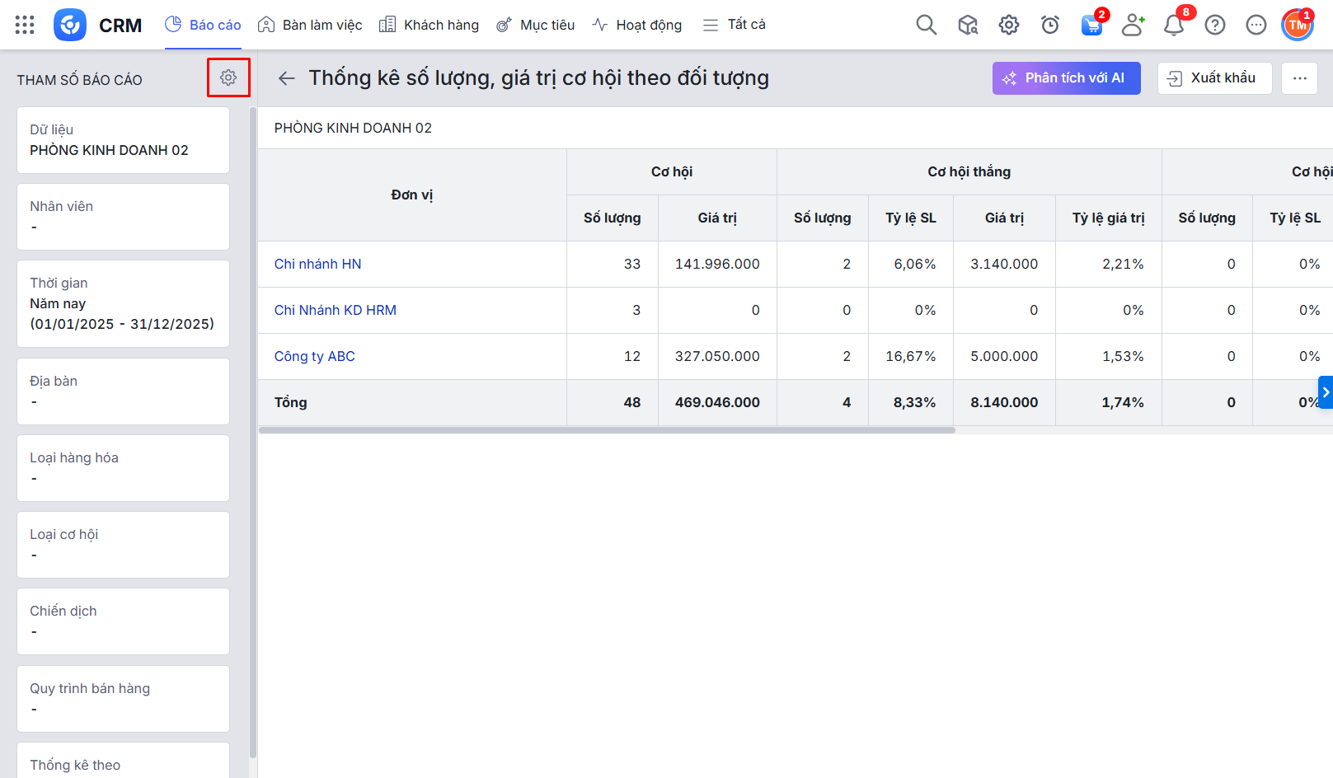Open the shopping cart icon
The image size is (1333, 778).
[x=1091, y=25]
